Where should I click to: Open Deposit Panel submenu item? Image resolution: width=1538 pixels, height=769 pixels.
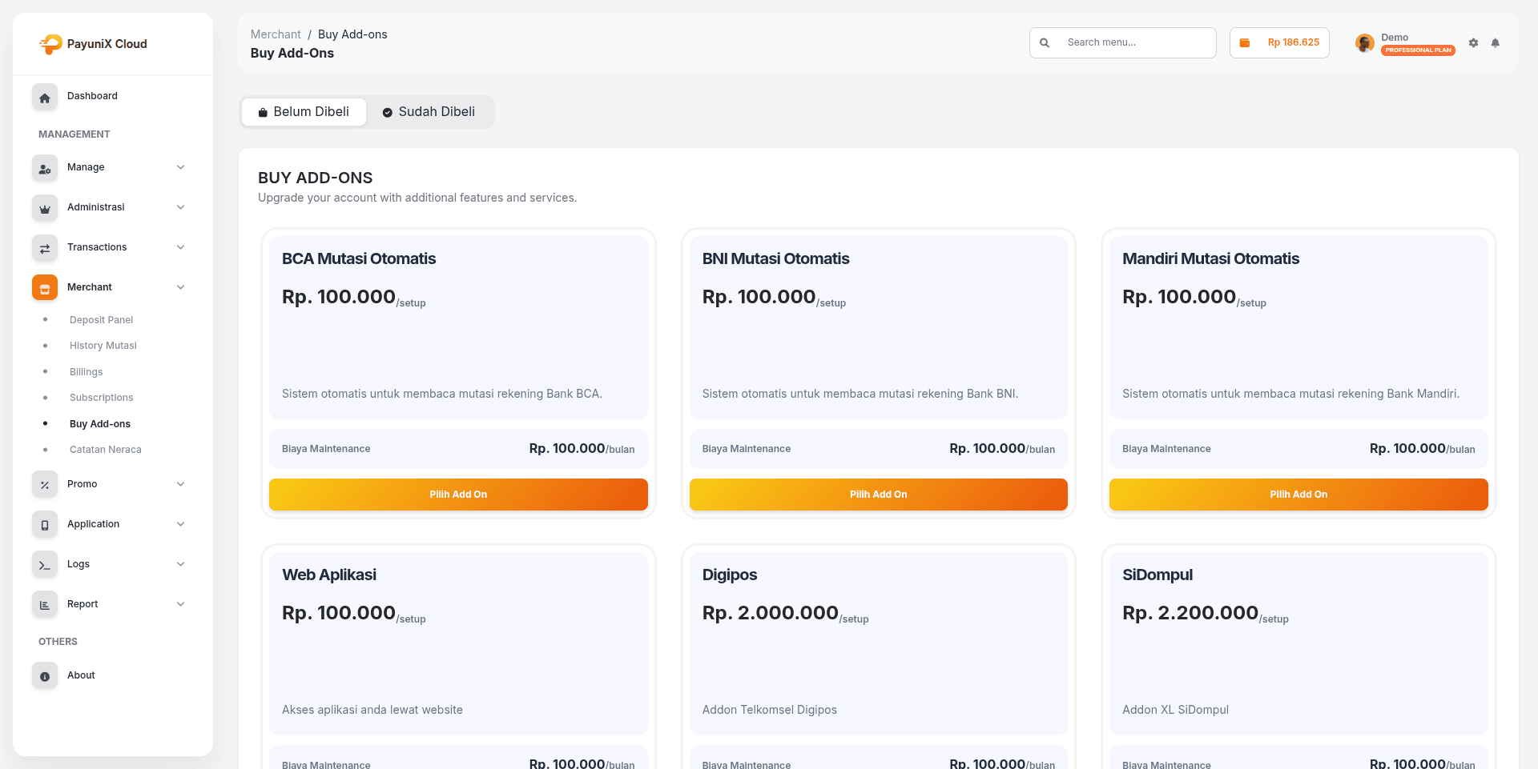(x=101, y=320)
